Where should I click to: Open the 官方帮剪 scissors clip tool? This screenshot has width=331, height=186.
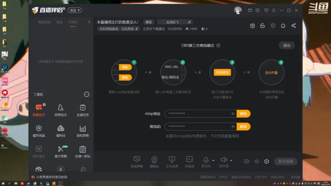[x=60, y=152]
